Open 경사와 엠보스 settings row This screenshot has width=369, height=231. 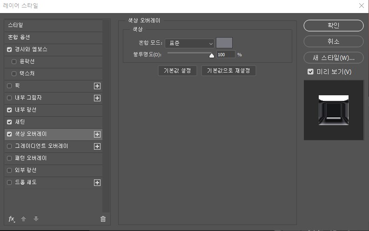pos(54,50)
